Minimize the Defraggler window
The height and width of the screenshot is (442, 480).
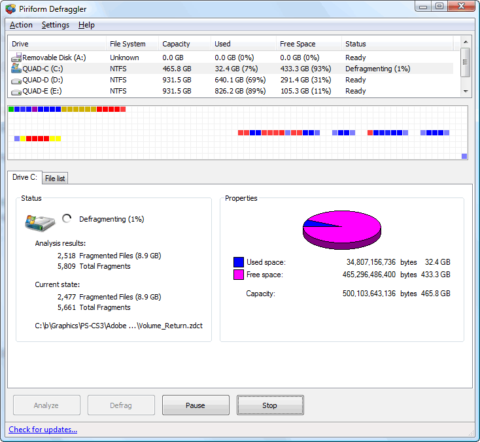click(x=423, y=6)
